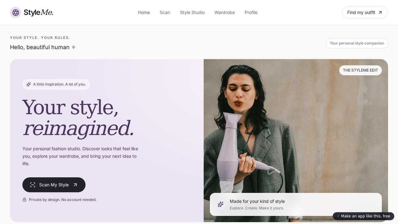
Task: Click the StyleMe brand name text
Action: coord(38,12)
